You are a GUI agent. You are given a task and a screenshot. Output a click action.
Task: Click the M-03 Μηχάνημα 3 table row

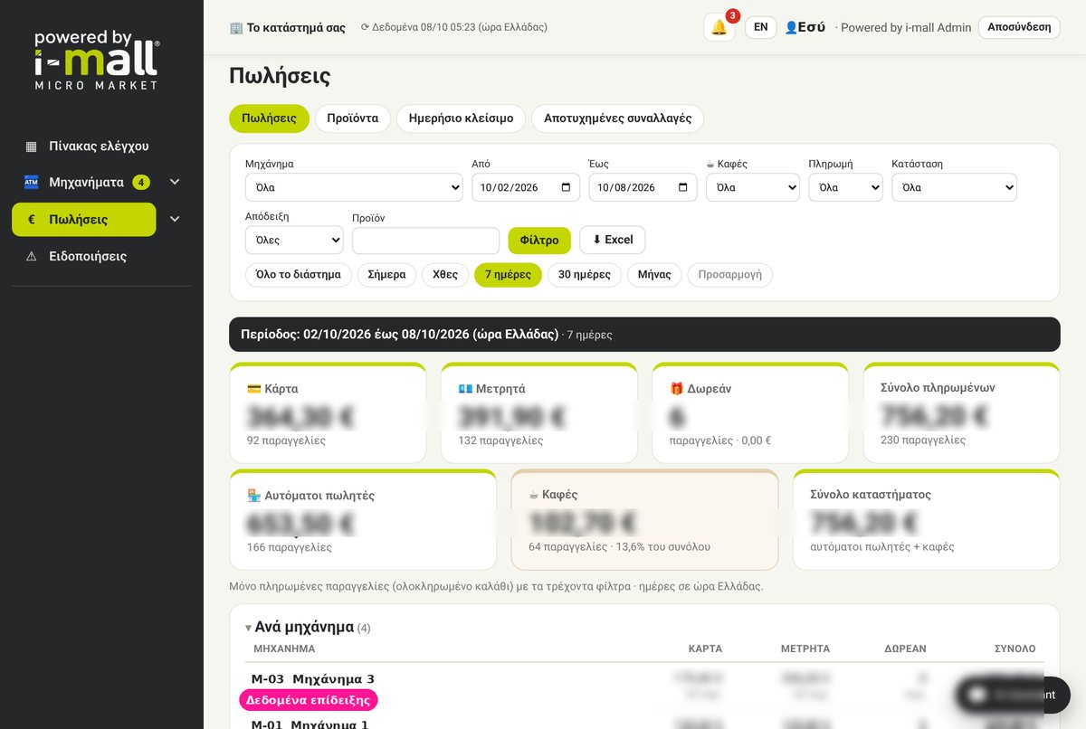point(644,687)
